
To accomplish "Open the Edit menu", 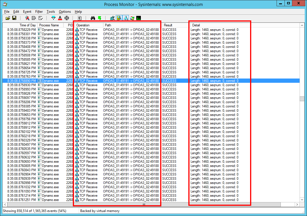I will coord(16,12).
